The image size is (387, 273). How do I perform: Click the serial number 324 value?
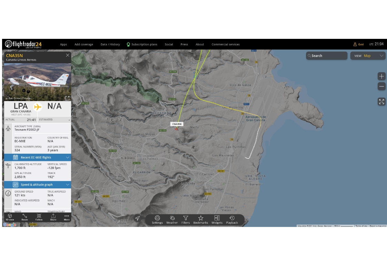tap(17, 150)
